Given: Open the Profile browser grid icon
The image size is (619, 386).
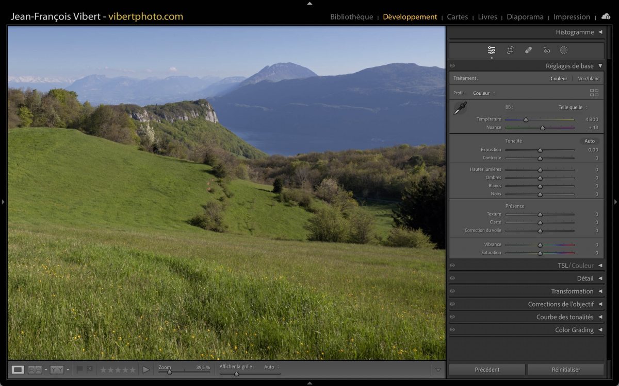Looking at the screenshot, I should 594,93.
